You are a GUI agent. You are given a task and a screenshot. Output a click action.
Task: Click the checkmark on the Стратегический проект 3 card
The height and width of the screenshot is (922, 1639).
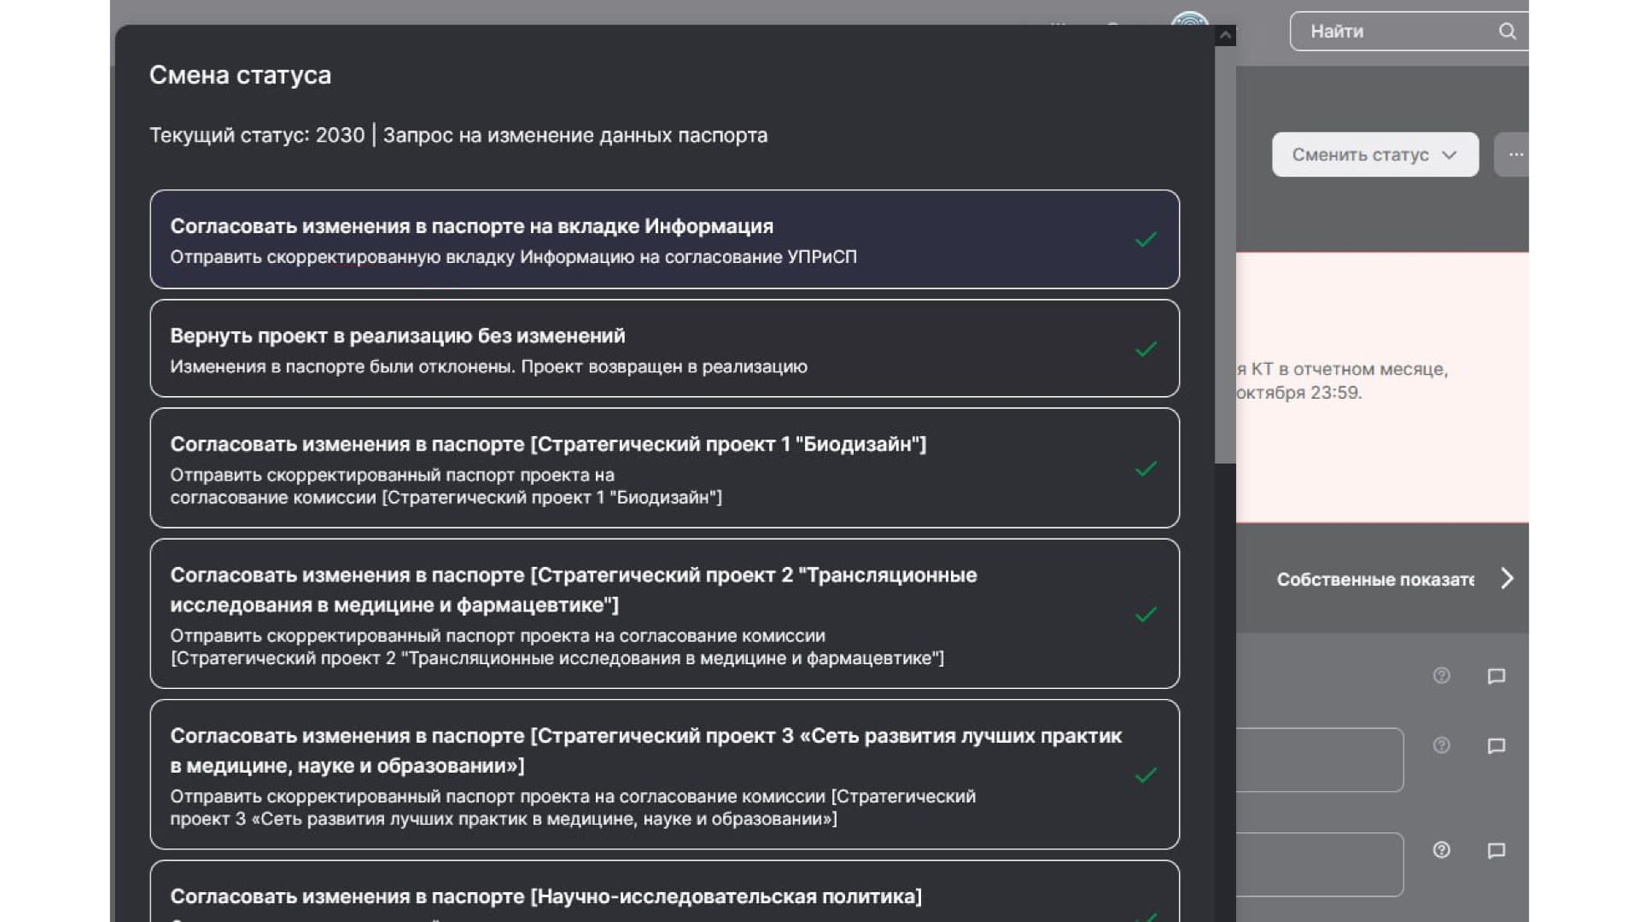click(x=1146, y=775)
